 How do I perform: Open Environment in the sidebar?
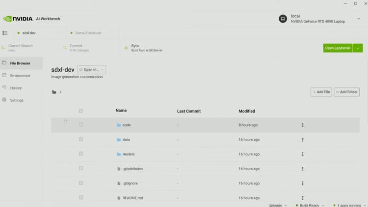(x=22, y=76)
